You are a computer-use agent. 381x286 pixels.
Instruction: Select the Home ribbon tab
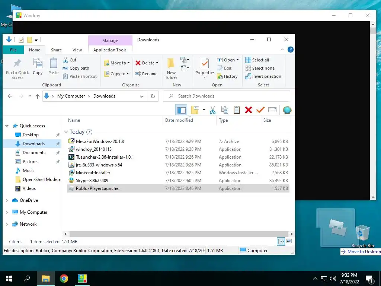click(35, 50)
